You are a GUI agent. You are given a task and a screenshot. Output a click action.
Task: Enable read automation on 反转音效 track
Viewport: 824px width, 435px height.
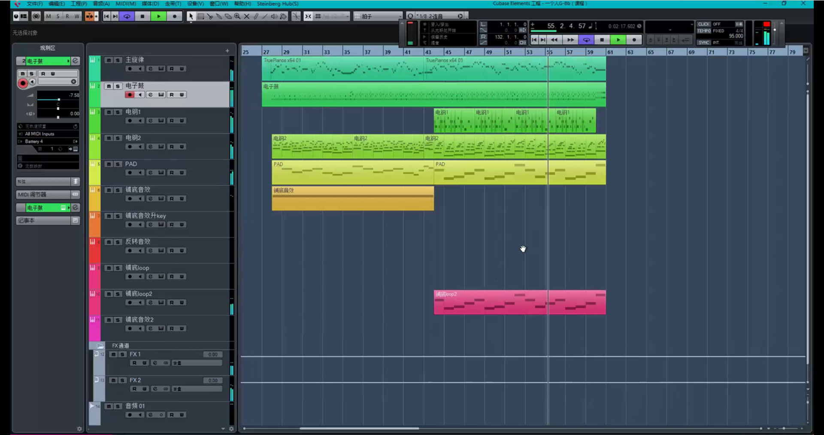tap(171, 251)
